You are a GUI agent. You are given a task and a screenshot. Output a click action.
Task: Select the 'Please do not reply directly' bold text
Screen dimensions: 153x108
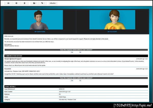96,39
